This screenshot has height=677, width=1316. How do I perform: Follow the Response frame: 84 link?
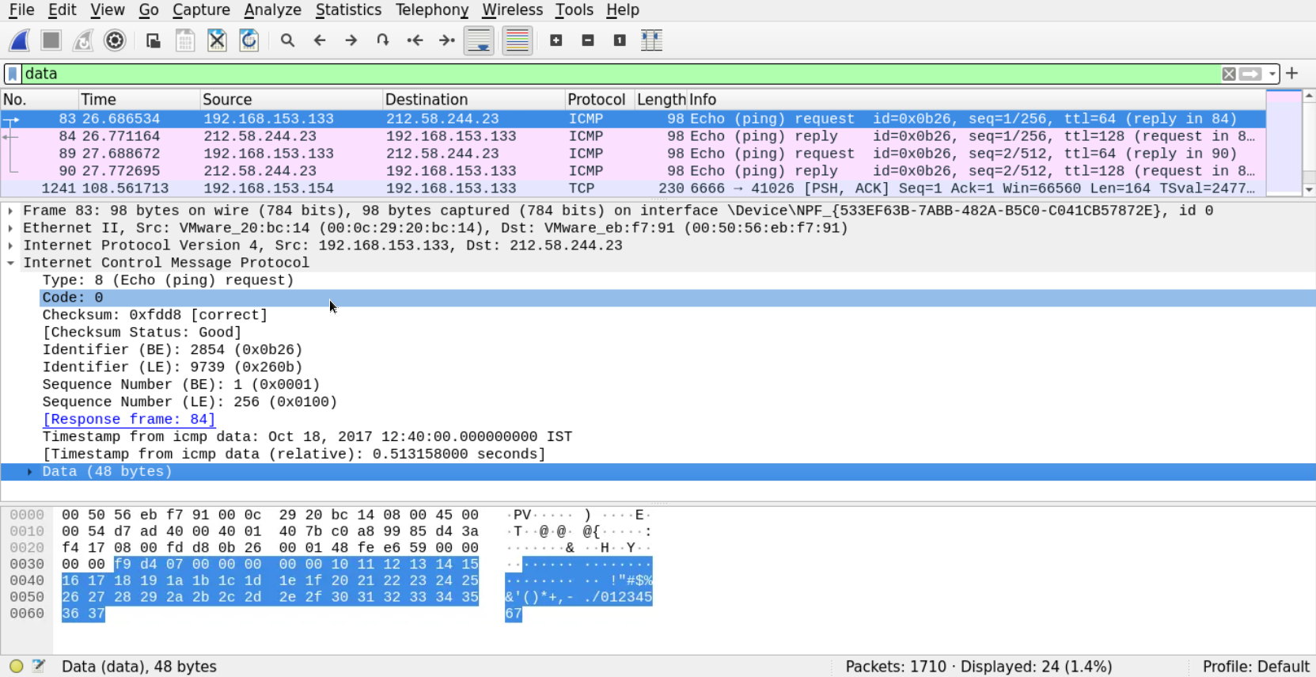click(128, 420)
